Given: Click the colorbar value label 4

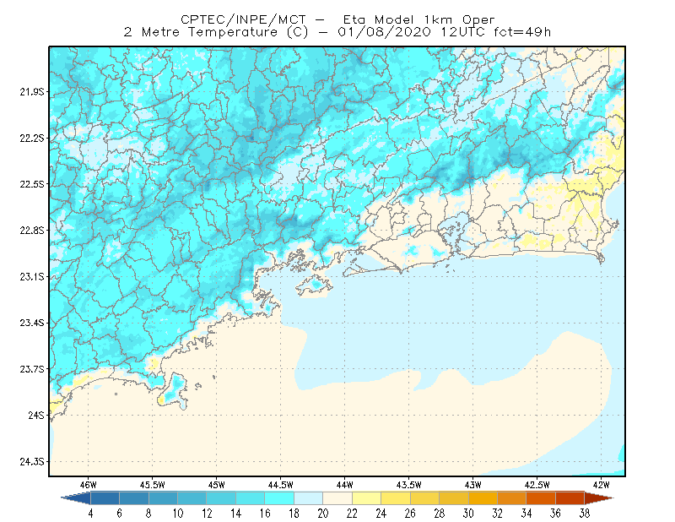Looking at the screenshot, I should coord(90,514).
